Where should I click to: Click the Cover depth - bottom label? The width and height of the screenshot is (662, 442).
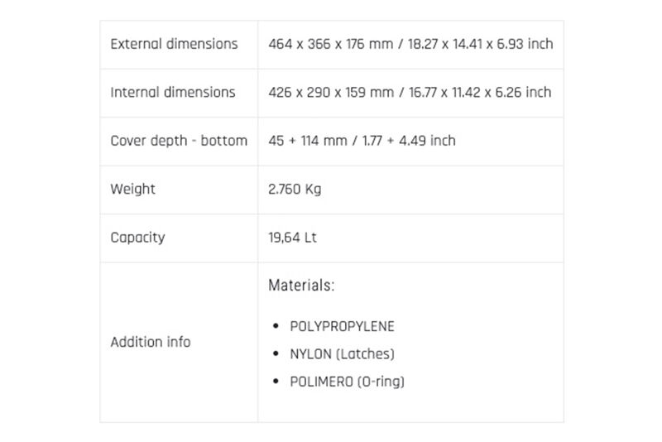(179, 141)
